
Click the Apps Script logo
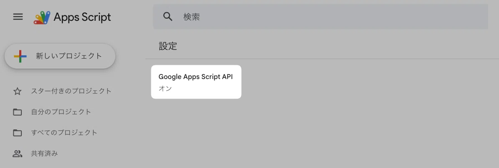click(42, 18)
